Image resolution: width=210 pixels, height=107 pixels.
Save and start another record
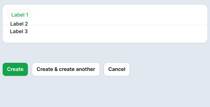tap(66, 69)
